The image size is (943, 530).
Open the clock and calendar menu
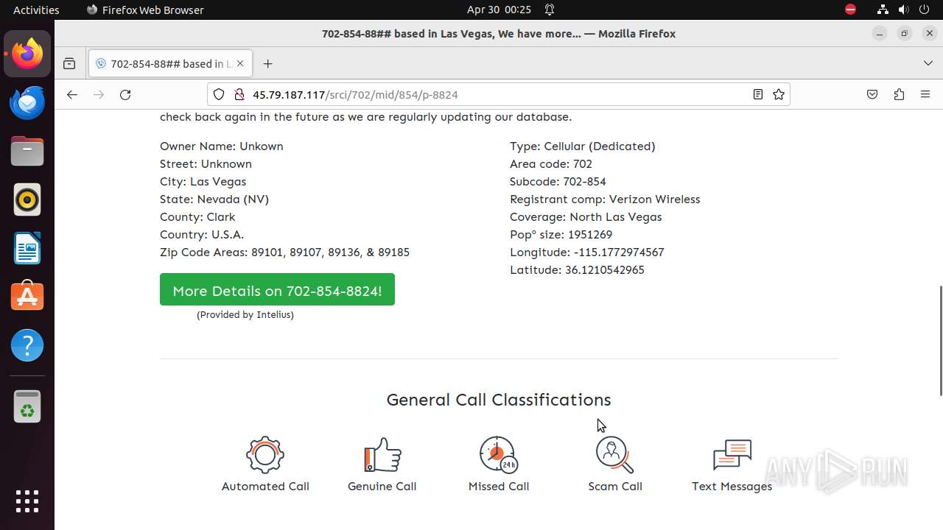pyautogui.click(x=499, y=10)
